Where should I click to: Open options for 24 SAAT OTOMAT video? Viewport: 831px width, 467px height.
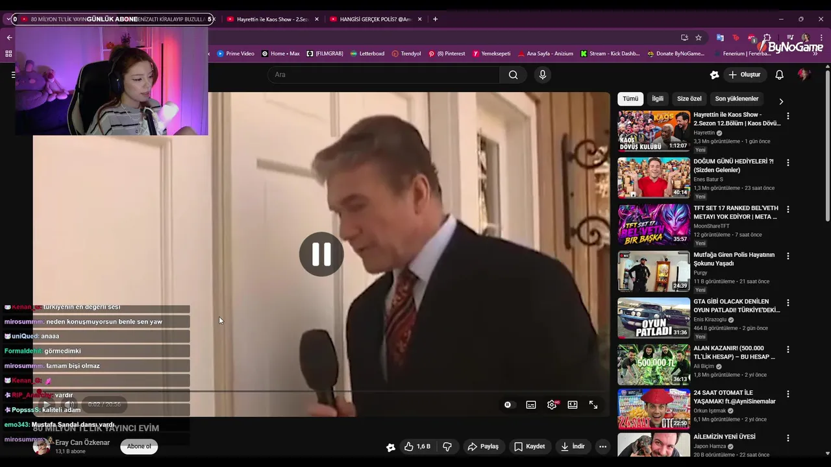tap(788, 394)
